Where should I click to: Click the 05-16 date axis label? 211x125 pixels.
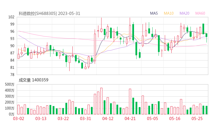[175, 118]
